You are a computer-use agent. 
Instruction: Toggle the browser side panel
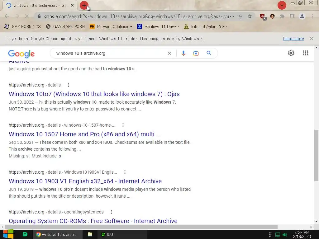(x=292, y=16)
